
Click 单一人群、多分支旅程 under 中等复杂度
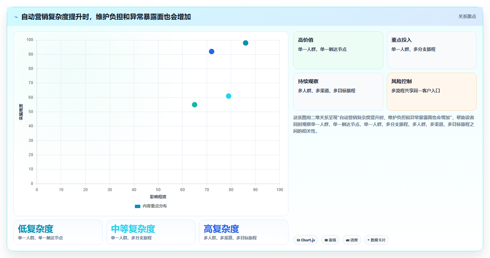click(131, 238)
